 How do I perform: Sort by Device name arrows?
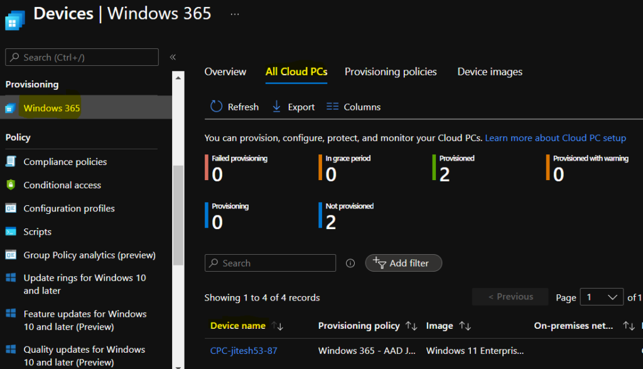click(278, 326)
